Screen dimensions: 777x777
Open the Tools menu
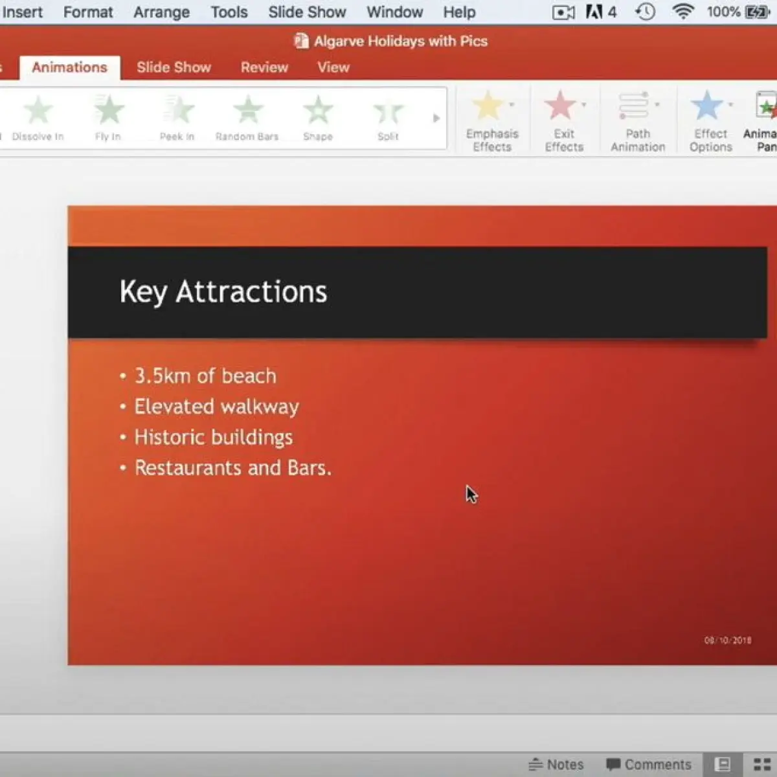point(229,12)
